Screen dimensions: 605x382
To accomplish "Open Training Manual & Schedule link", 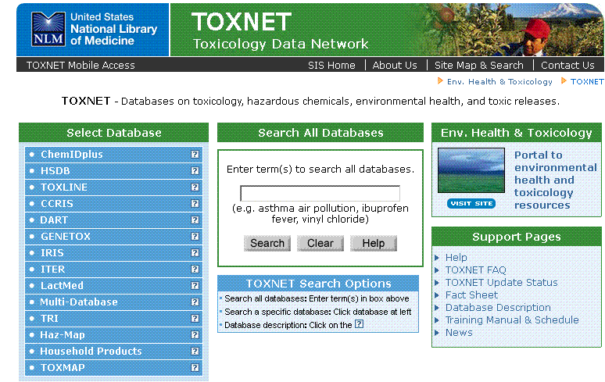I will pyautogui.click(x=512, y=320).
